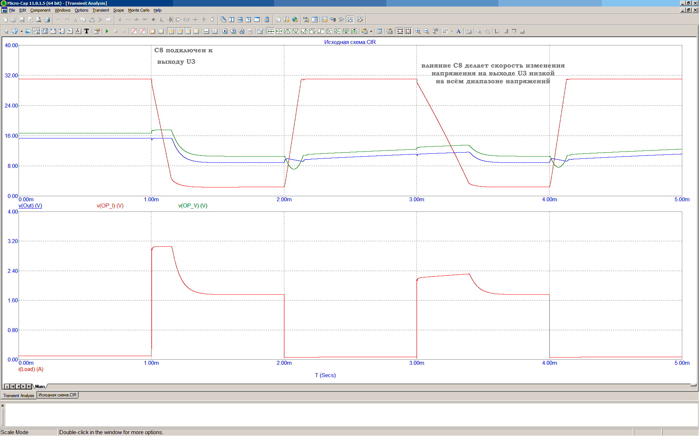Open the calculator icon in toolbar

[x=267, y=20]
